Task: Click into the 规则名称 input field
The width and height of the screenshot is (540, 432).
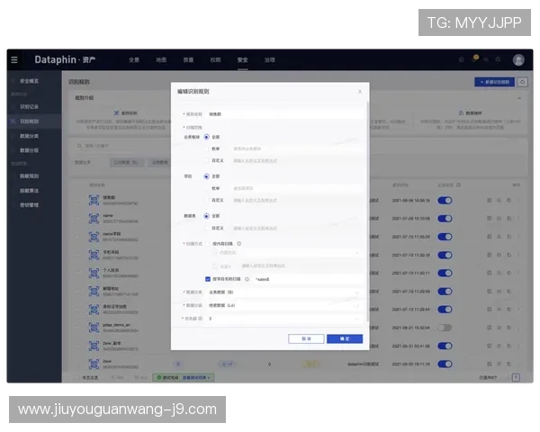Action: (282, 113)
